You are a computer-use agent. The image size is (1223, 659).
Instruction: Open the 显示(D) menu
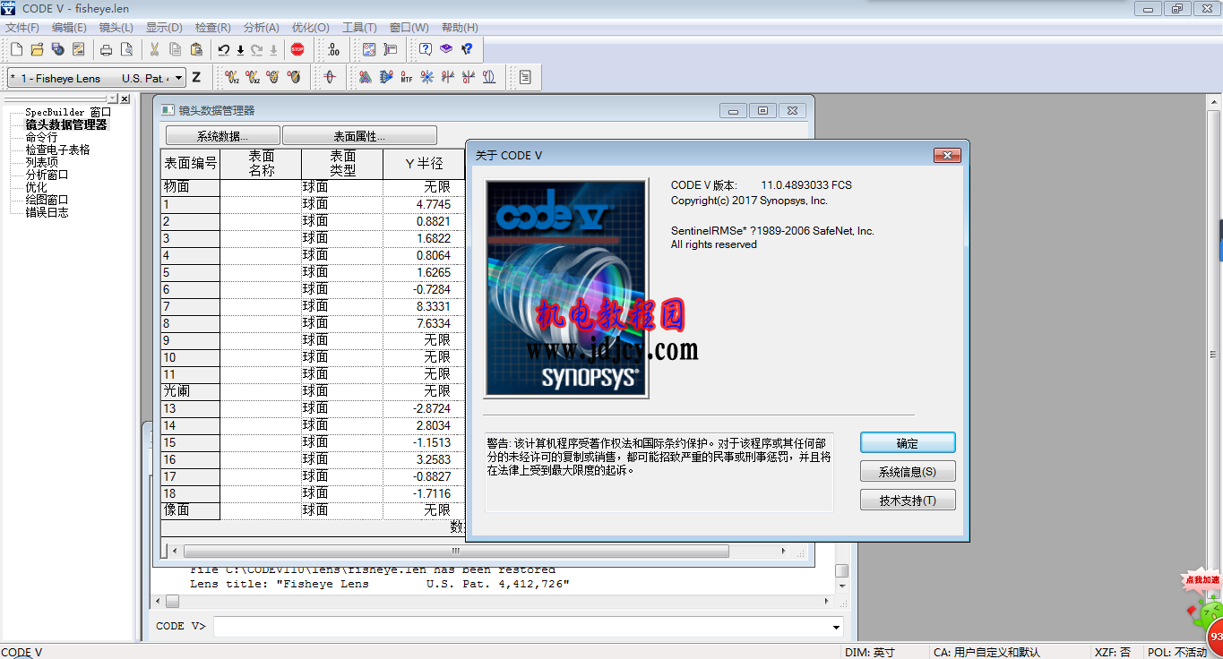point(164,28)
